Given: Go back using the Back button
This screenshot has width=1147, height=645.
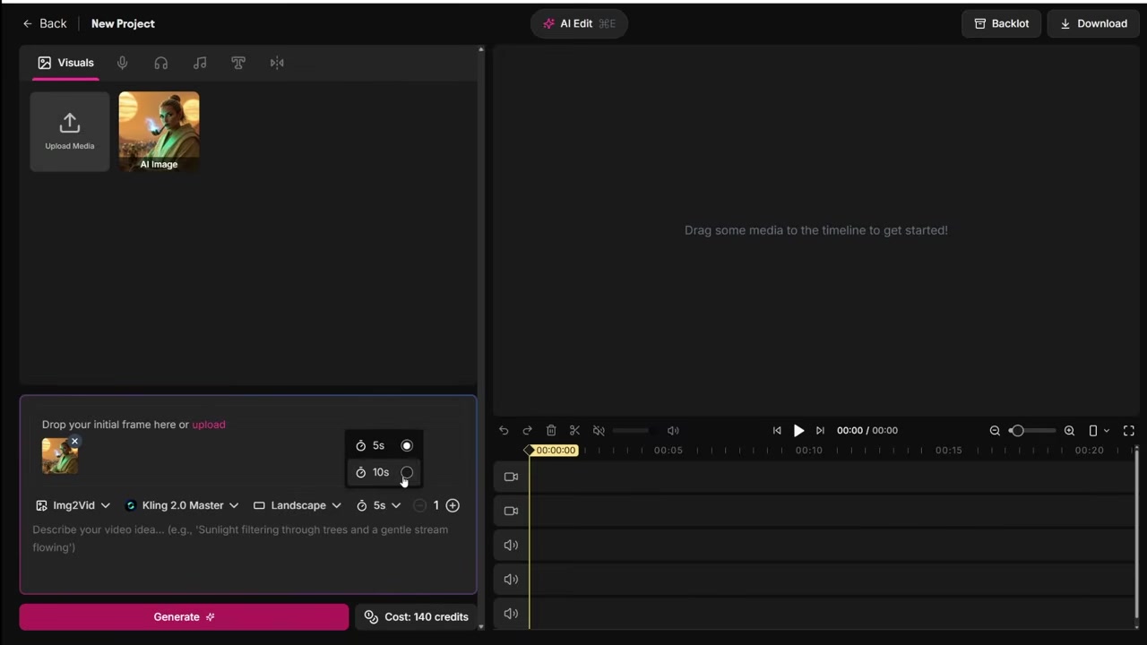Looking at the screenshot, I should tap(45, 23).
